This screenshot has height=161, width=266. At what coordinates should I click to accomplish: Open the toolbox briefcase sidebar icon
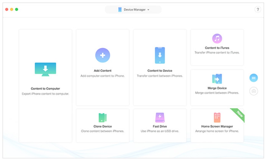click(254, 91)
